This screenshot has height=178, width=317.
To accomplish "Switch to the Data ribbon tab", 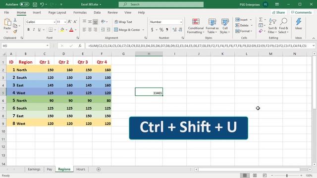I will pyautogui.click(x=97, y=12).
